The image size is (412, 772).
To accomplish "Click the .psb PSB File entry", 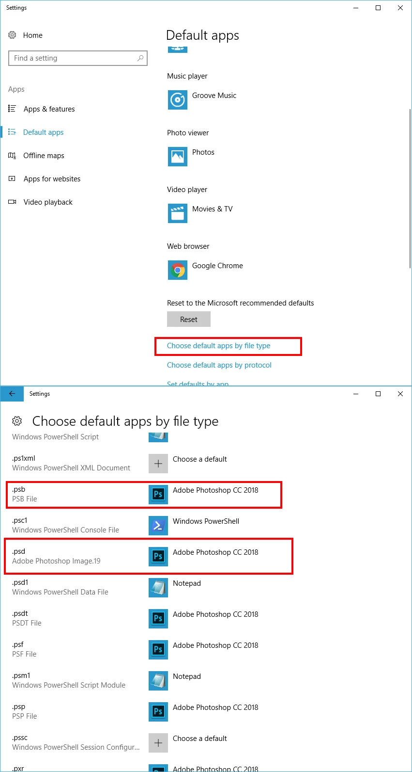I will pos(25,494).
